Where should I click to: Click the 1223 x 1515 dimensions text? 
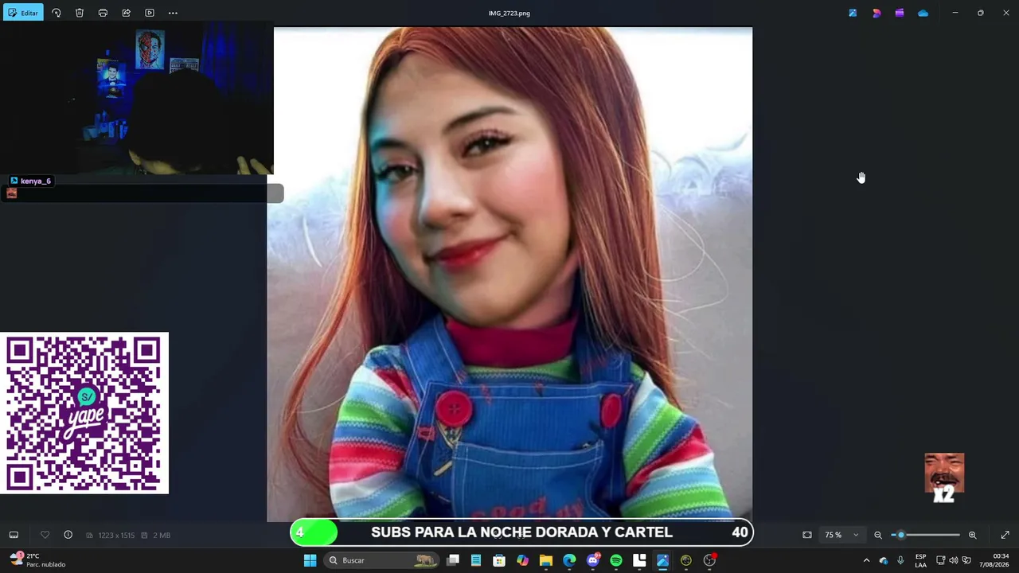116,536
